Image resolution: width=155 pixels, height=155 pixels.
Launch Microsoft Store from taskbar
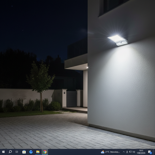[x=24, y=152]
